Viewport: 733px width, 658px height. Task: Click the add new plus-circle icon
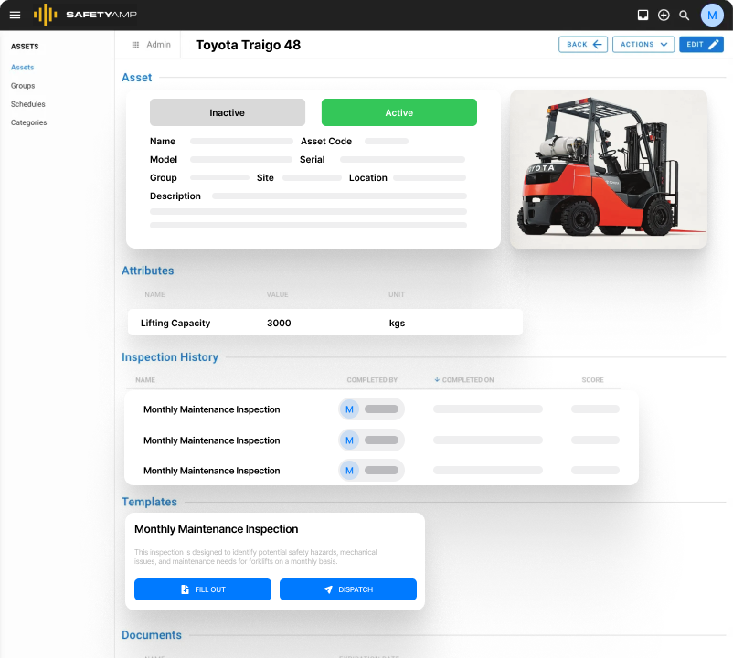(664, 15)
